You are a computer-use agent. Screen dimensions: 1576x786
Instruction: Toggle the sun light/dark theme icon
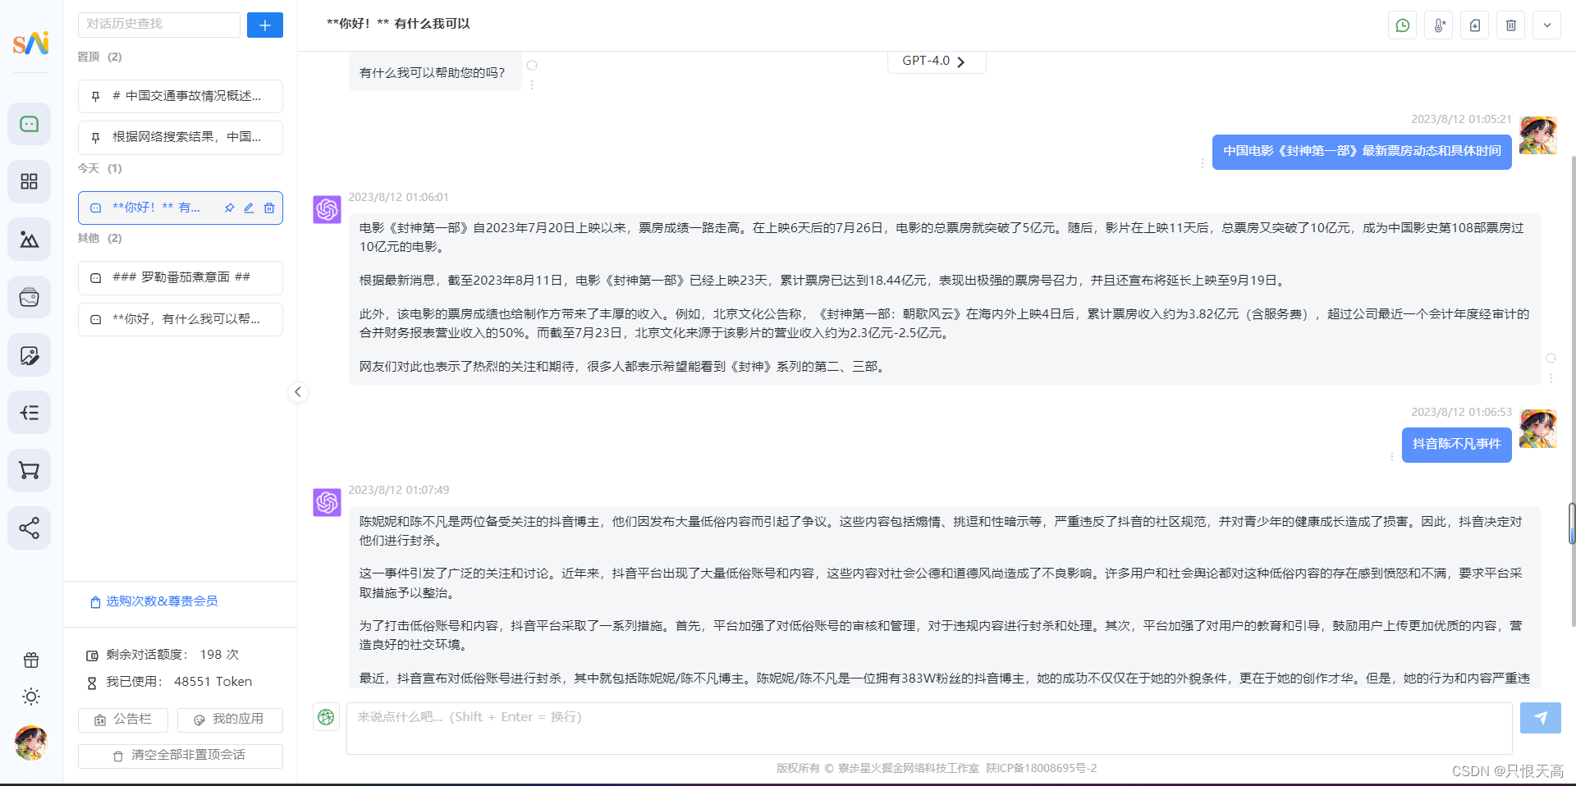(31, 697)
